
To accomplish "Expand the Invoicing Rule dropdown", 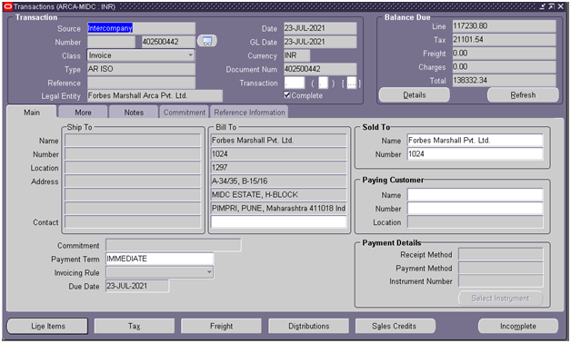I will pyautogui.click(x=209, y=272).
